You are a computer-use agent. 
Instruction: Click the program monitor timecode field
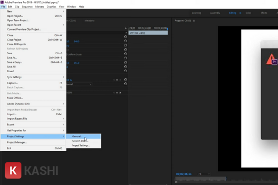pos(183,174)
